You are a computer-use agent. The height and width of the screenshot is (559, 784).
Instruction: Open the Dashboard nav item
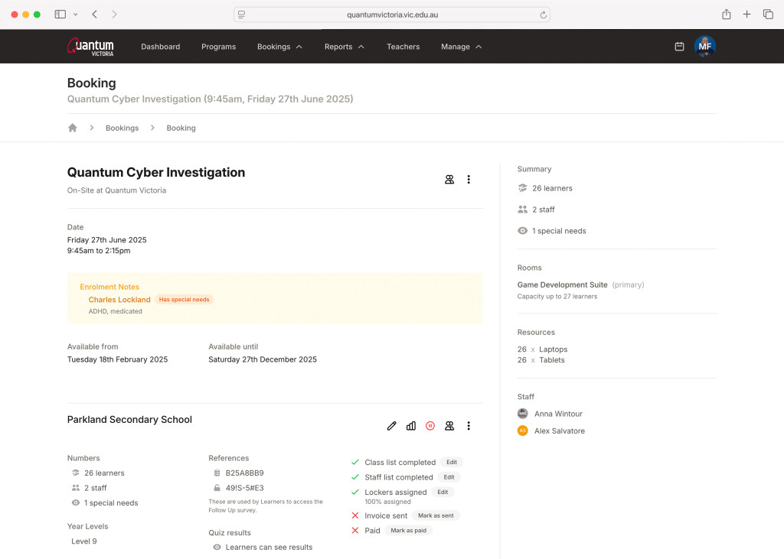coord(161,47)
